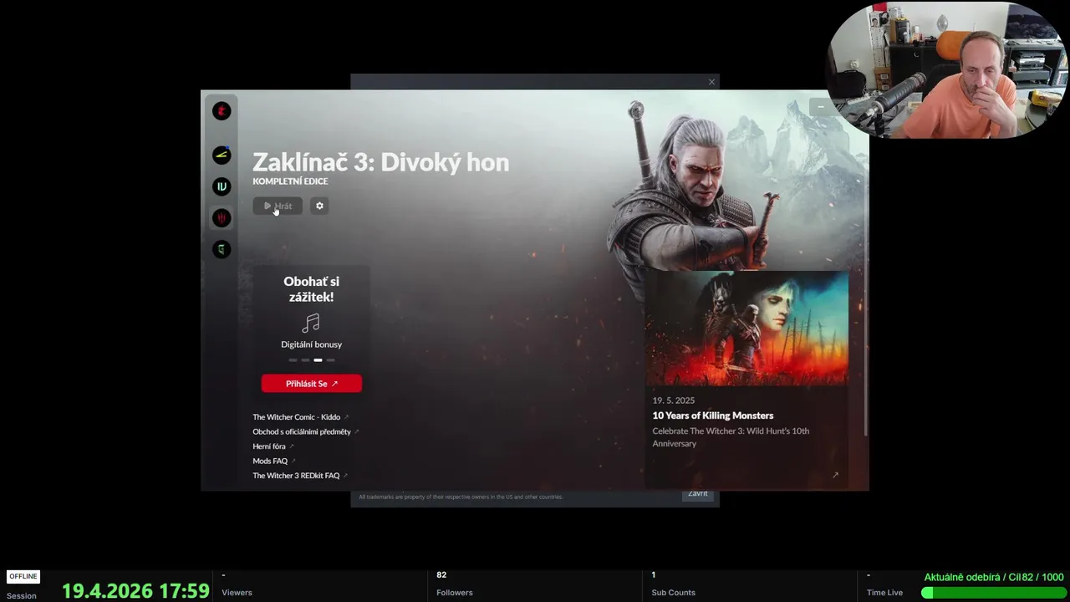The image size is (1070, 602).
Task: Open the Mods FAQ link
Action: (274, 461)
